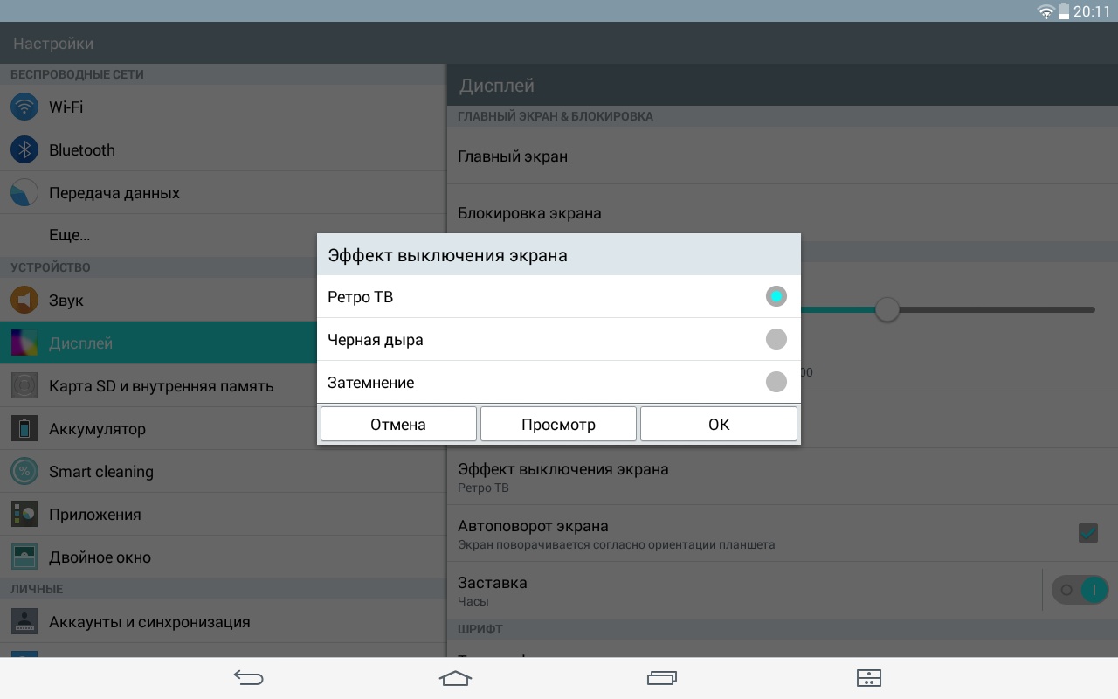1118x699 pixels.
Task: Open Аккумулятор battery icon entry
Action: (x=24, y=429)
